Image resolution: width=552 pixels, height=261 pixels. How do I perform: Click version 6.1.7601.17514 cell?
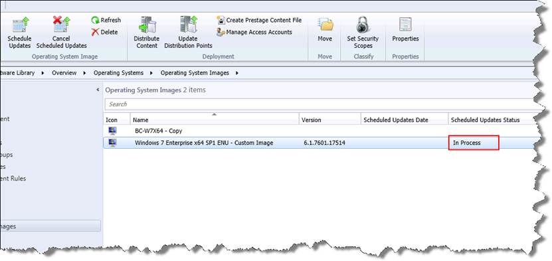(324, 143)
